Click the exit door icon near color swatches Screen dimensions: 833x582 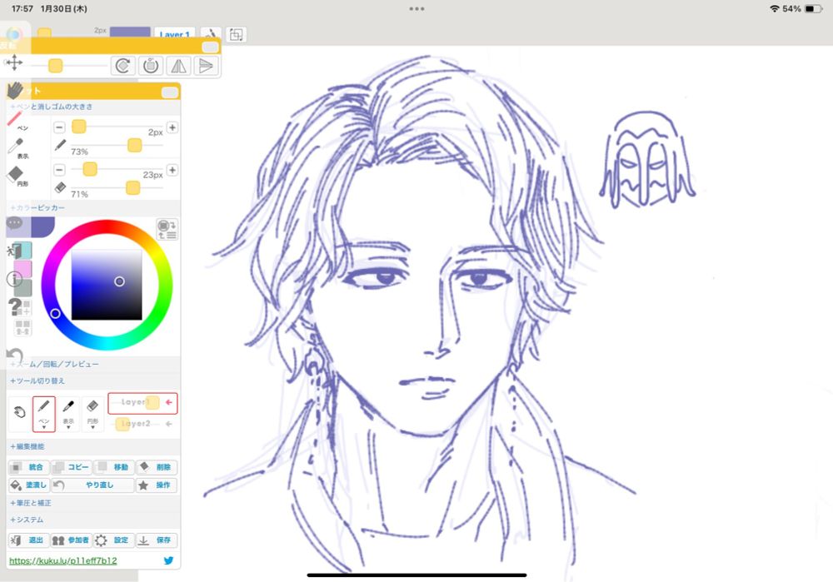[14, 251]
